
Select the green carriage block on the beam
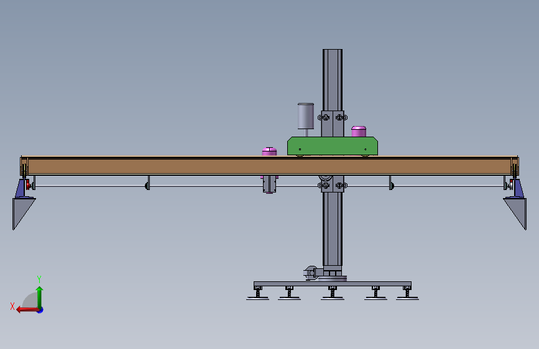[x=333, y=146]
